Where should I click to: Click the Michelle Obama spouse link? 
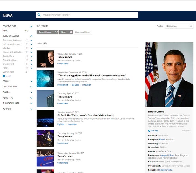click(165, 170)
